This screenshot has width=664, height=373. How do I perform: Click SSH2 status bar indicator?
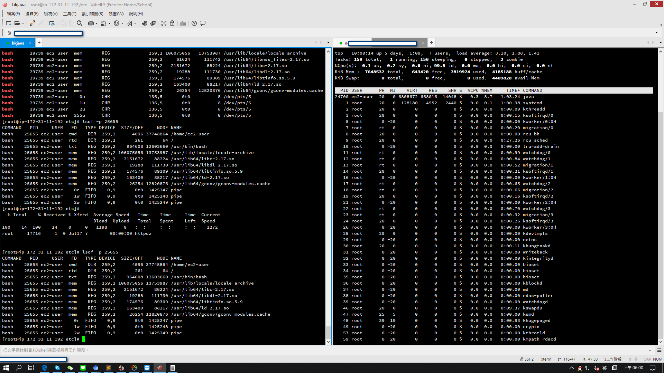(x=527, y=359)
